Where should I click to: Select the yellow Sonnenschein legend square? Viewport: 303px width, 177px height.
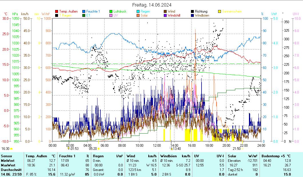220,11
